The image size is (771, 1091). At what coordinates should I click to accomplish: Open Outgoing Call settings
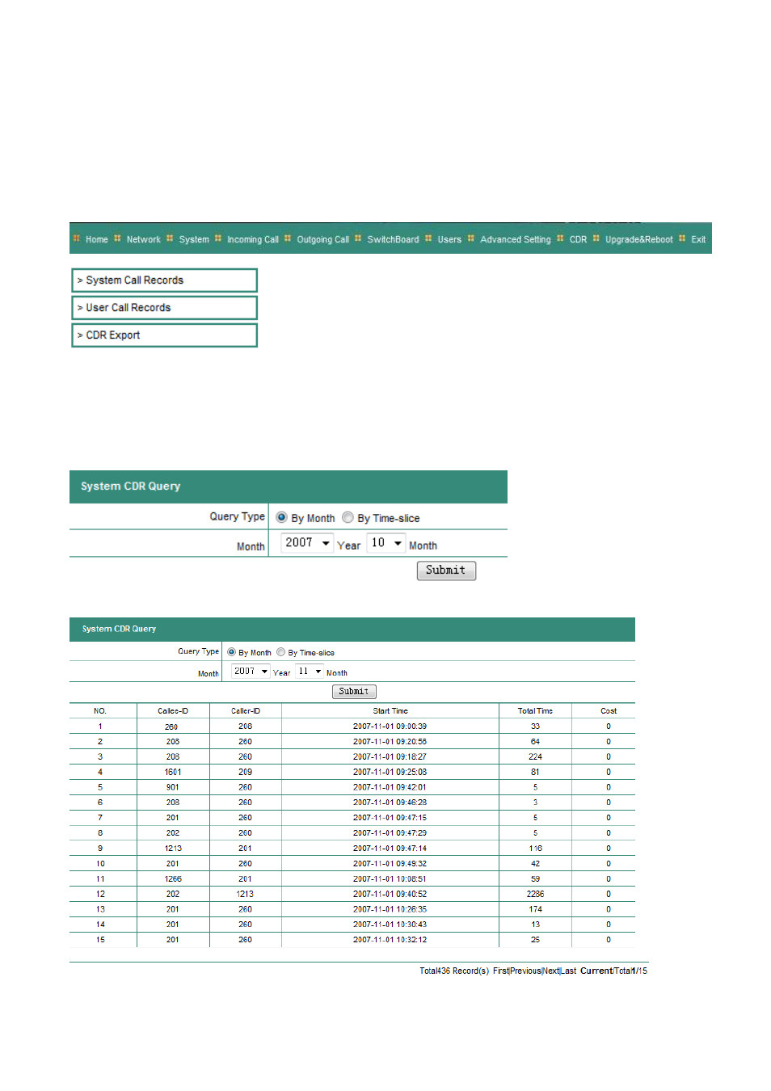322,239
